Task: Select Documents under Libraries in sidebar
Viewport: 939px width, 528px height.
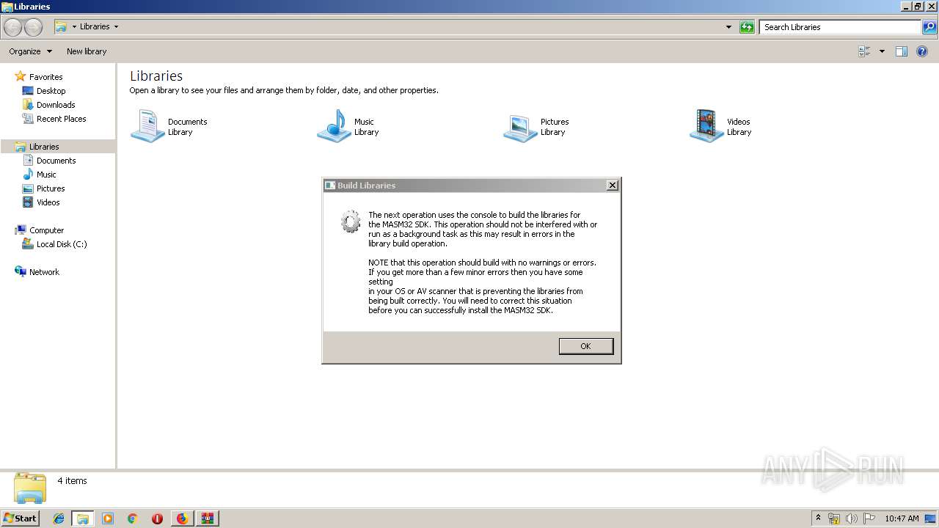Action: (x=56, y=161)
